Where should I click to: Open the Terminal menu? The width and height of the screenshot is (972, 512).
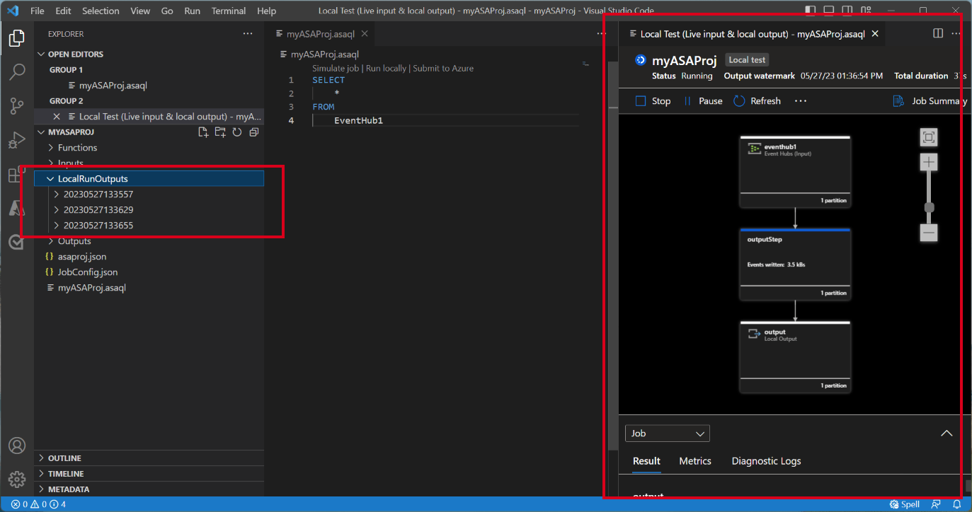coord(228,11)
